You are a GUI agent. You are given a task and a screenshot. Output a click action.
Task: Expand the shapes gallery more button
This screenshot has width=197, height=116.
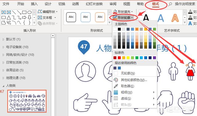tap(34, 23)
